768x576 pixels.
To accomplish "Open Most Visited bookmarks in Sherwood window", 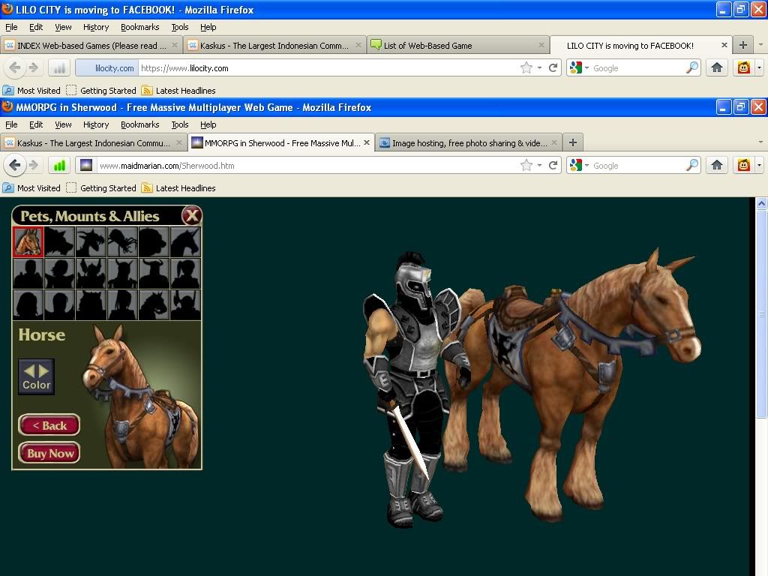I will tap(31, 188).
